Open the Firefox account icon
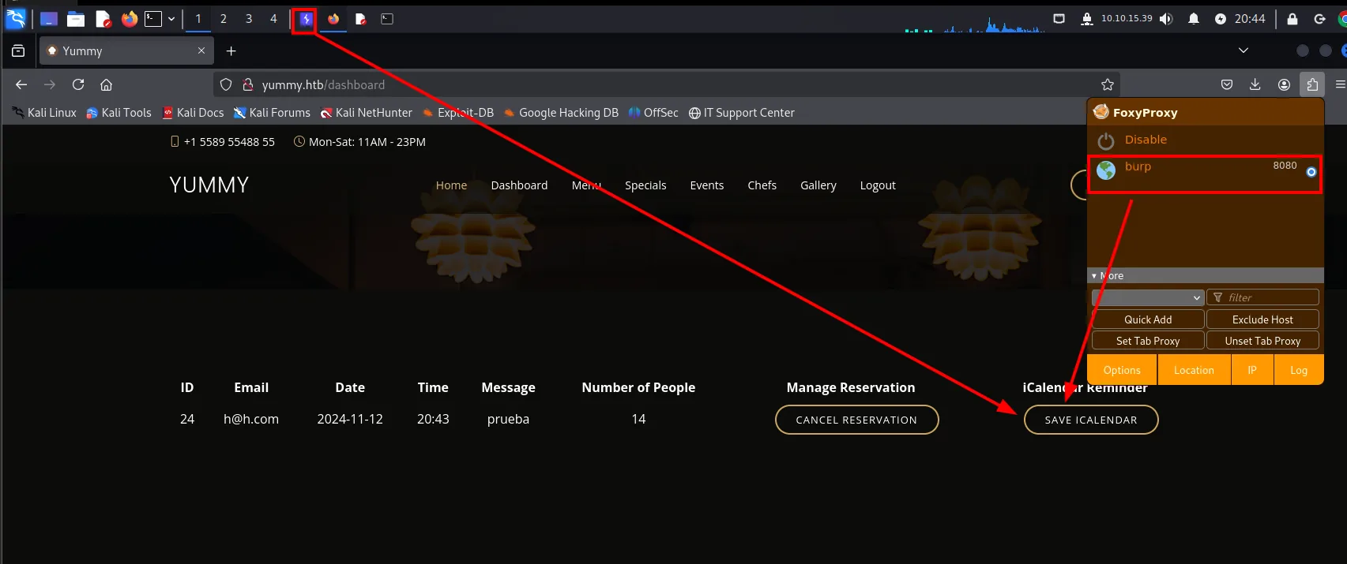Viewport: 1347px width, 564px height. click(x=1285, y=84)
